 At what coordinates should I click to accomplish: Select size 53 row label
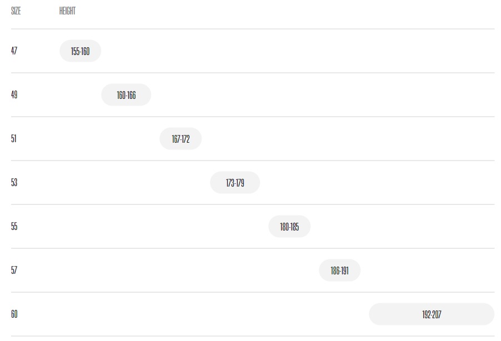[14, 183]
